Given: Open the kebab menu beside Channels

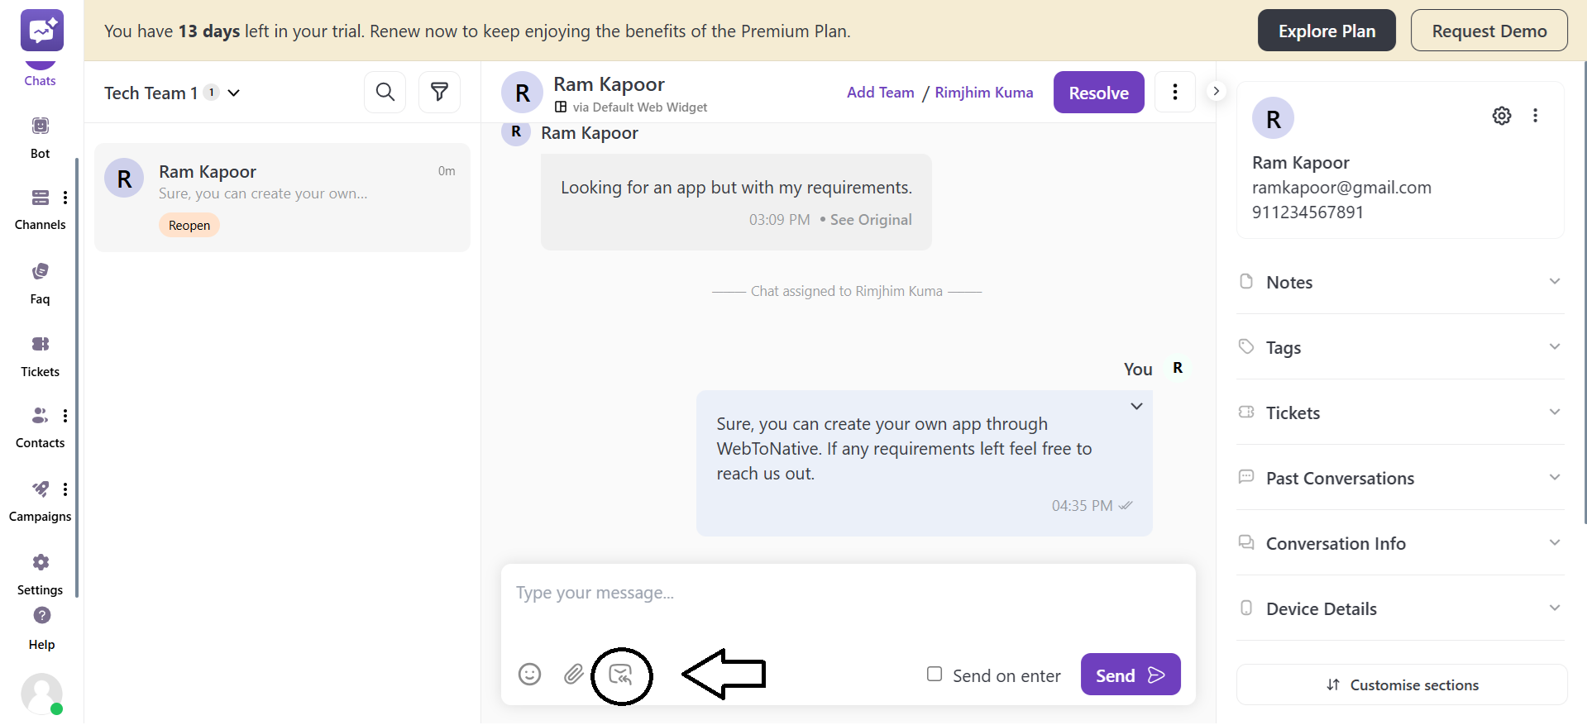Looking at the screenshot, I should (66, 198).
